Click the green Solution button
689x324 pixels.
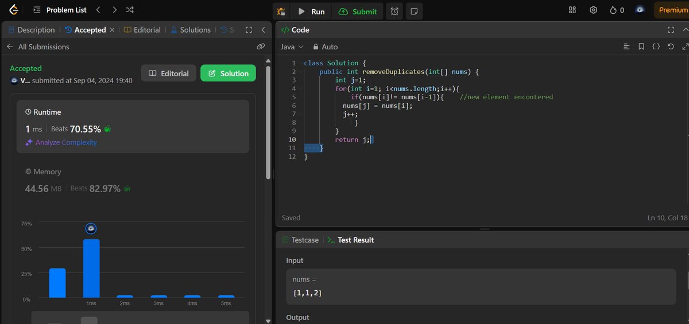[228, 73]
